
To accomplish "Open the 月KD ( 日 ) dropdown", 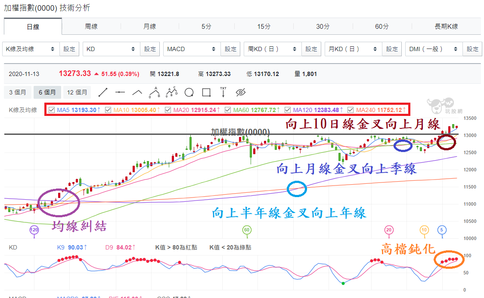I will [354, 49].
